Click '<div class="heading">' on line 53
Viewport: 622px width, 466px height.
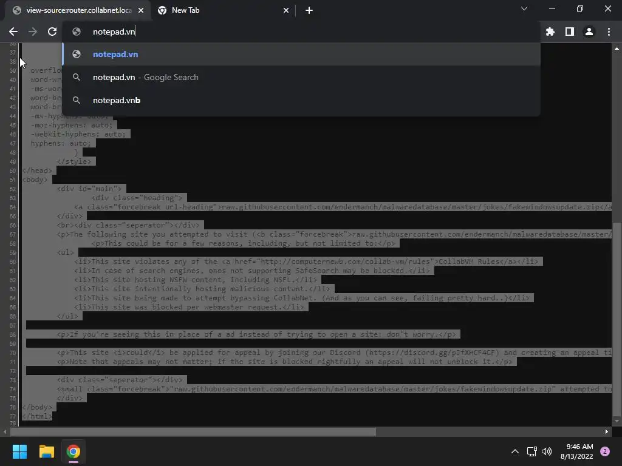[137, 198]
